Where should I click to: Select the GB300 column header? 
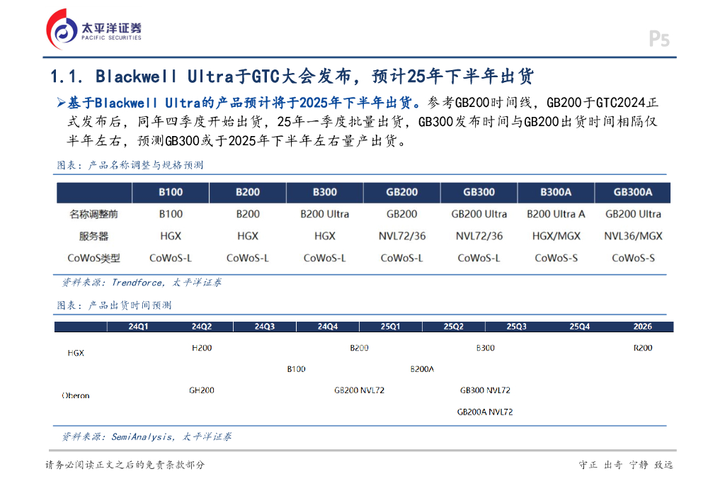(479, 193)
